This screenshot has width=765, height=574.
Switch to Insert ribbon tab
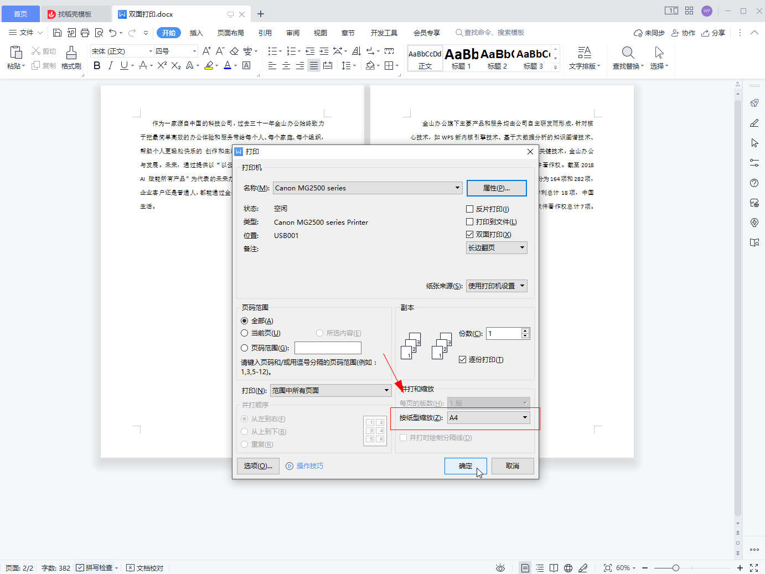point(196,33)
